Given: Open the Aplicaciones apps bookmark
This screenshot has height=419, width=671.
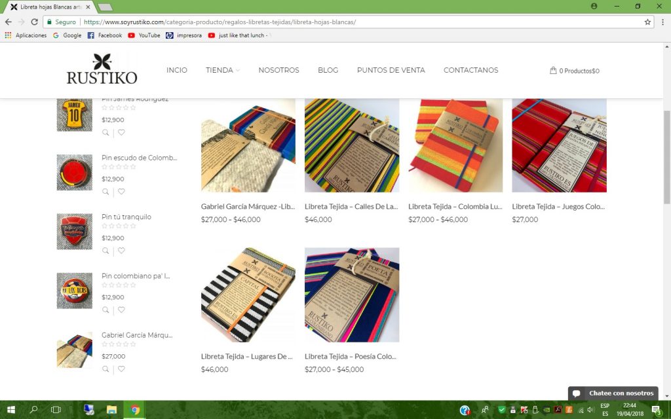Looking at the screenshot, I should click(26, 35).
